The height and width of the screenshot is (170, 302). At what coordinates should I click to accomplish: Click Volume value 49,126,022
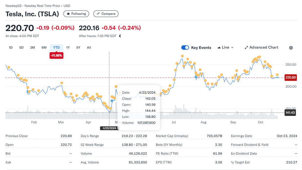pos(138,154)
